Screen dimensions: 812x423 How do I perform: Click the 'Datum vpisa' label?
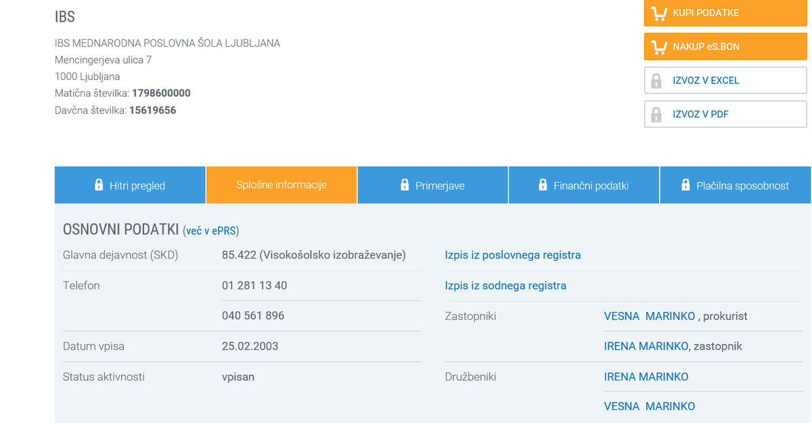coord(93,346)
